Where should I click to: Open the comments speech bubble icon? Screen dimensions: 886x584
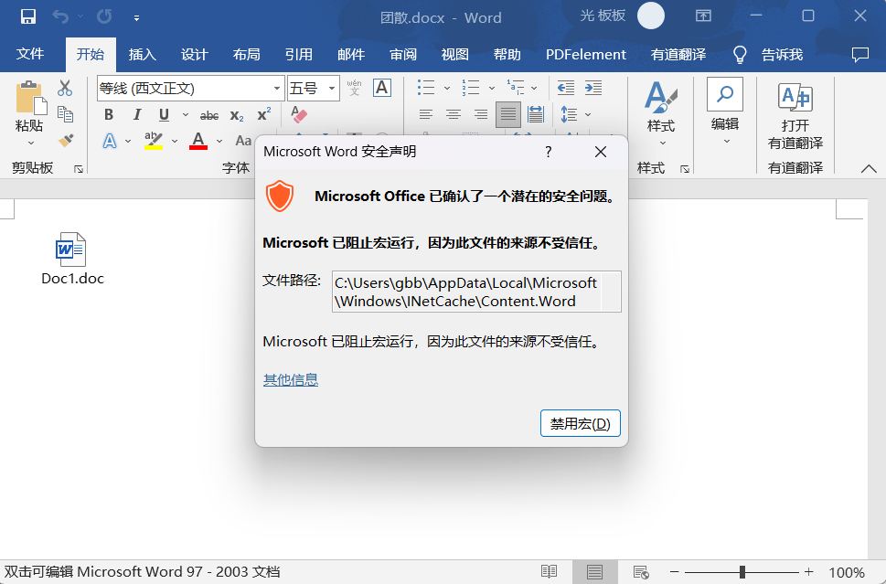(x=860, y=54)
